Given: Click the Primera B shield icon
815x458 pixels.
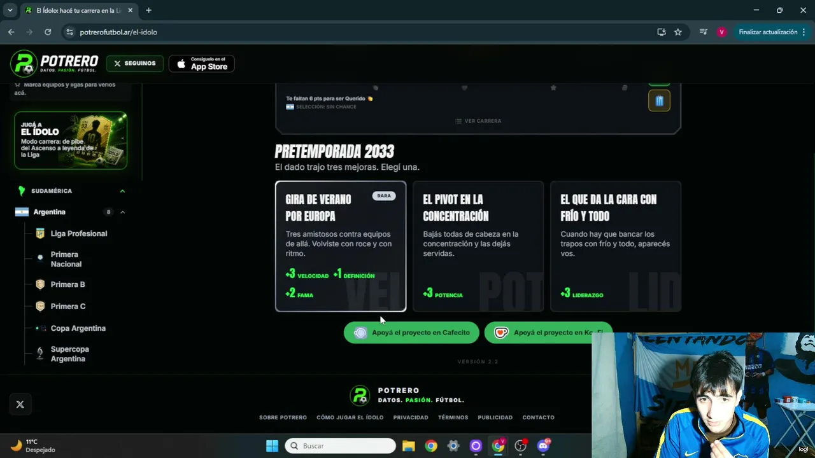Looking at the screenshot, I should 40,284.
